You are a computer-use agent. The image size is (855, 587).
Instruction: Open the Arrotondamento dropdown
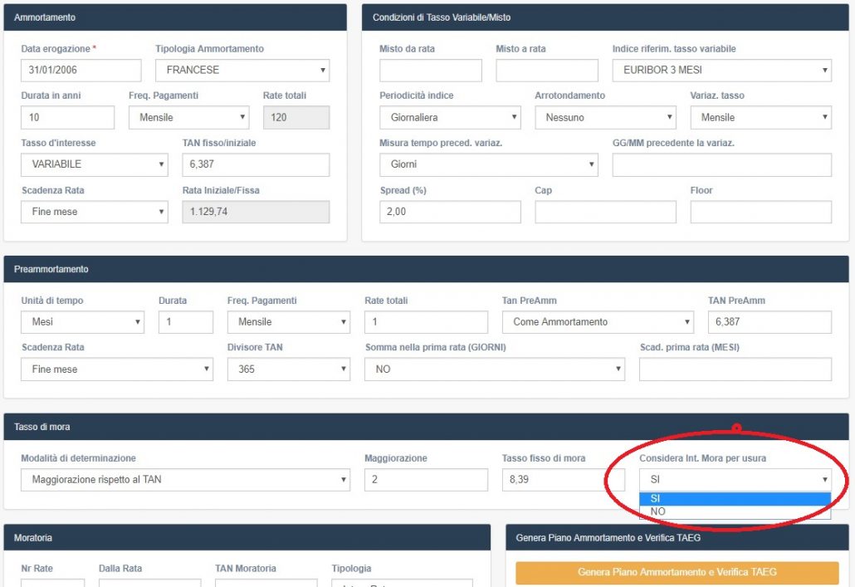[605, 117]
